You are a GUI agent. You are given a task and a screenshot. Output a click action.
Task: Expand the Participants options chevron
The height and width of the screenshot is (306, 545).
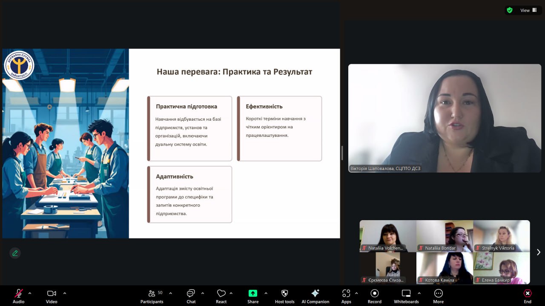pyautogui.click(x=170, y=293)
